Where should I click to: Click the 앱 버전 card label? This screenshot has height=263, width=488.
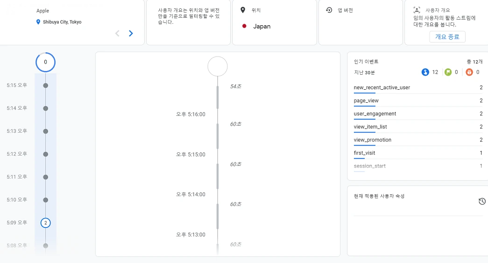pos(345,10)
